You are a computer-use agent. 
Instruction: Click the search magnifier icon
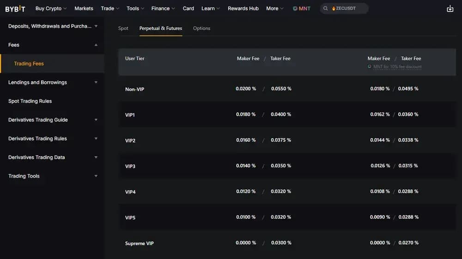(x=325, y=8)
